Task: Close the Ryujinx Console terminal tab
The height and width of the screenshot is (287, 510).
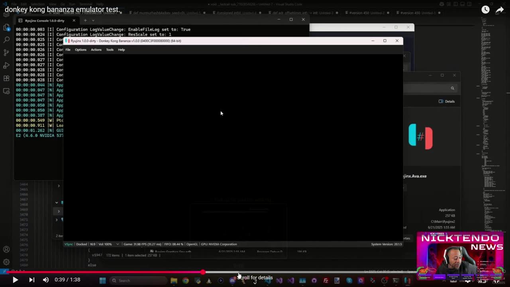Action: (74, 20)
